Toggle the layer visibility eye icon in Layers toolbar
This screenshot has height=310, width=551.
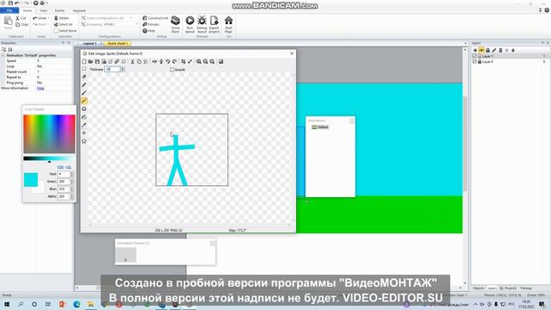pos(481,50)
